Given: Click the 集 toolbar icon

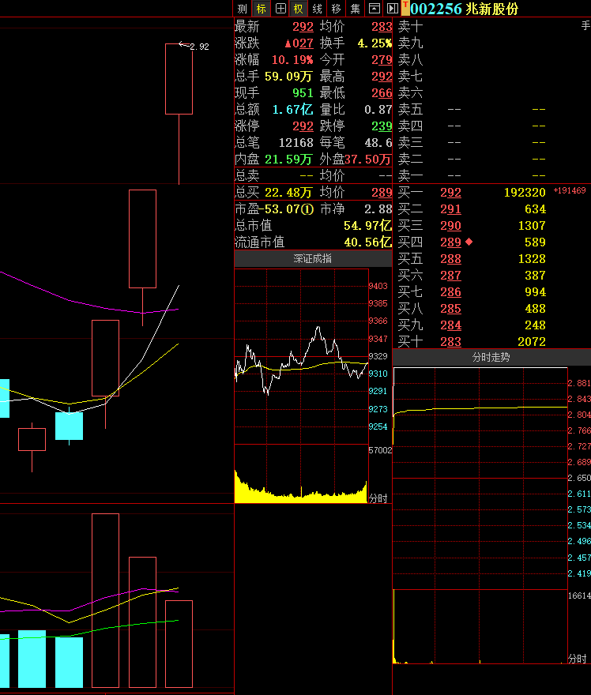Looking at the screenshot, I should pos(356,8).
